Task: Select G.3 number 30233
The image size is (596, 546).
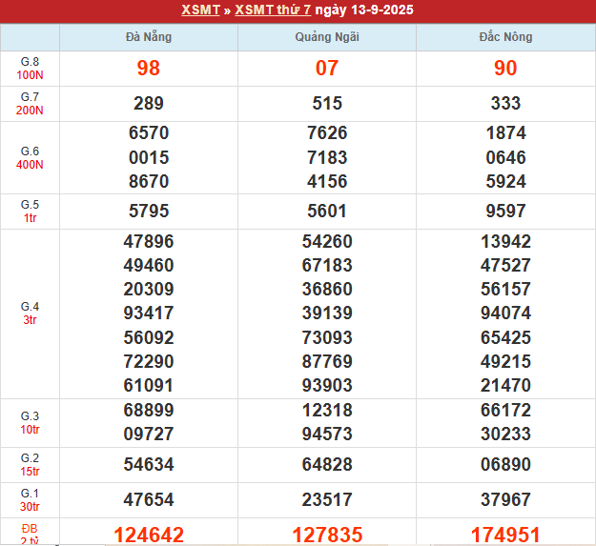Action: click(x=505, y=434)
